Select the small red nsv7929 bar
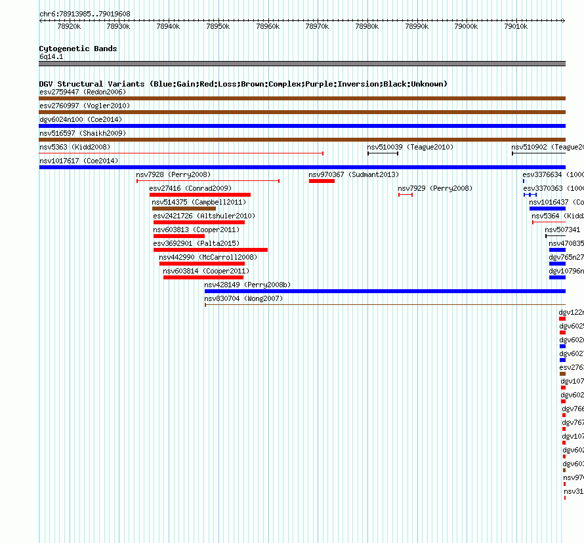Screen dimensions: 584x543 pyautogui.click(x=406, y=195)
